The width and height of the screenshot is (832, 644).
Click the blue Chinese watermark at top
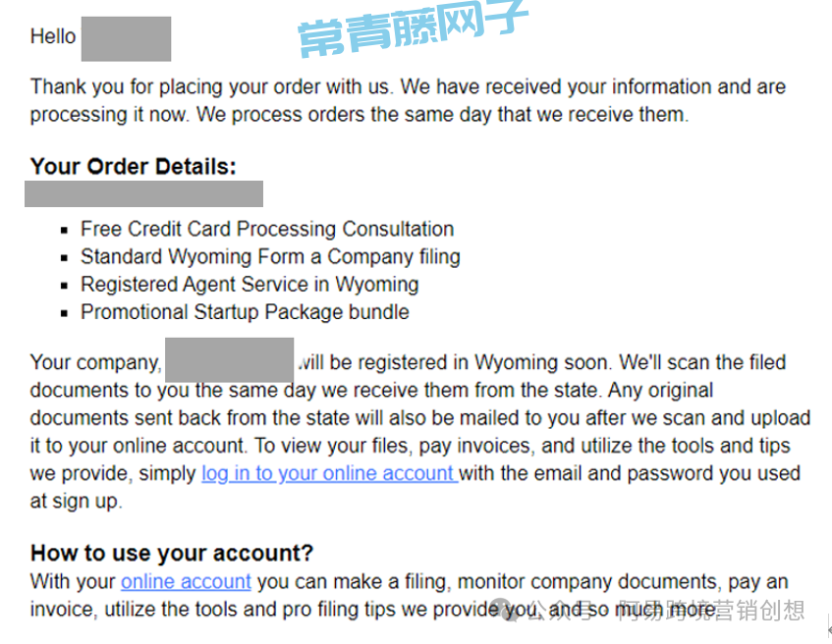point(413,29)
